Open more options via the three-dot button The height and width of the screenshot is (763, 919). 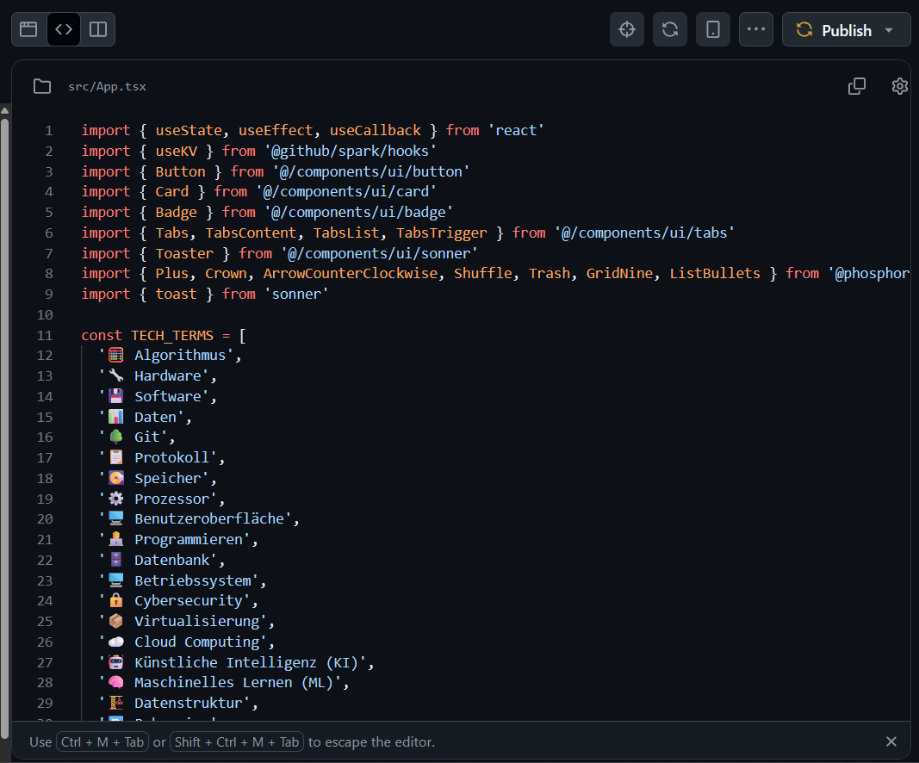pyautogui.click(x=755, y=28)
